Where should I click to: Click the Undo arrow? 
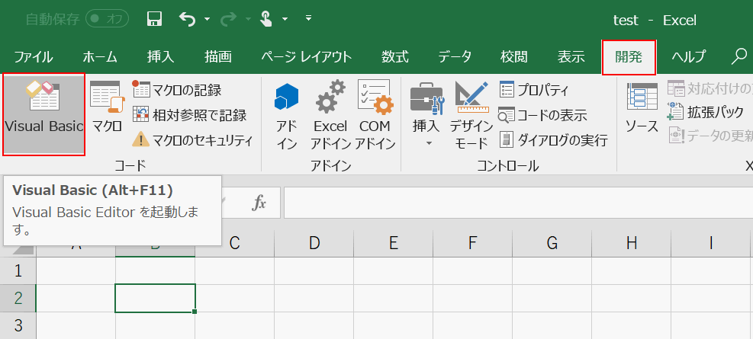click(187, 19)
